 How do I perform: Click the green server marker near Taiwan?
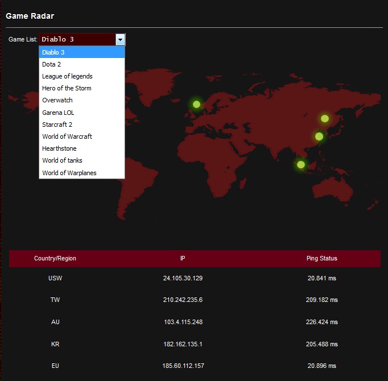319,136
